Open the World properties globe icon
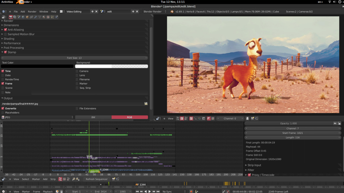The image size is (344, 193). point(23,17)
